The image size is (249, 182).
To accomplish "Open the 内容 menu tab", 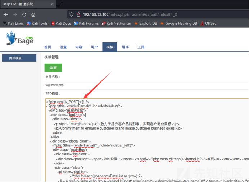I will (x=78, y=47).
